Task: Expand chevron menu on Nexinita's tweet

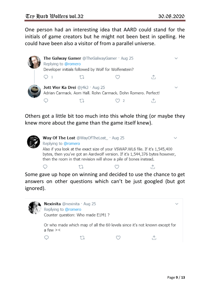Action: (x=177, y=204)
